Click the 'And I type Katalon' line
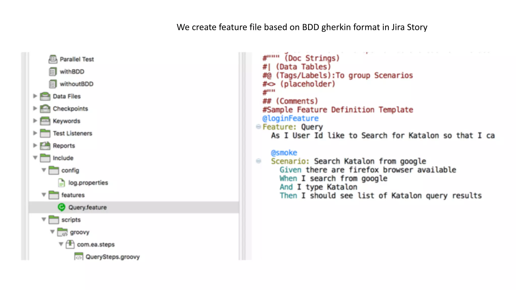Image resolution: width=516 pixels, height=290 pixels. (318, 187)
